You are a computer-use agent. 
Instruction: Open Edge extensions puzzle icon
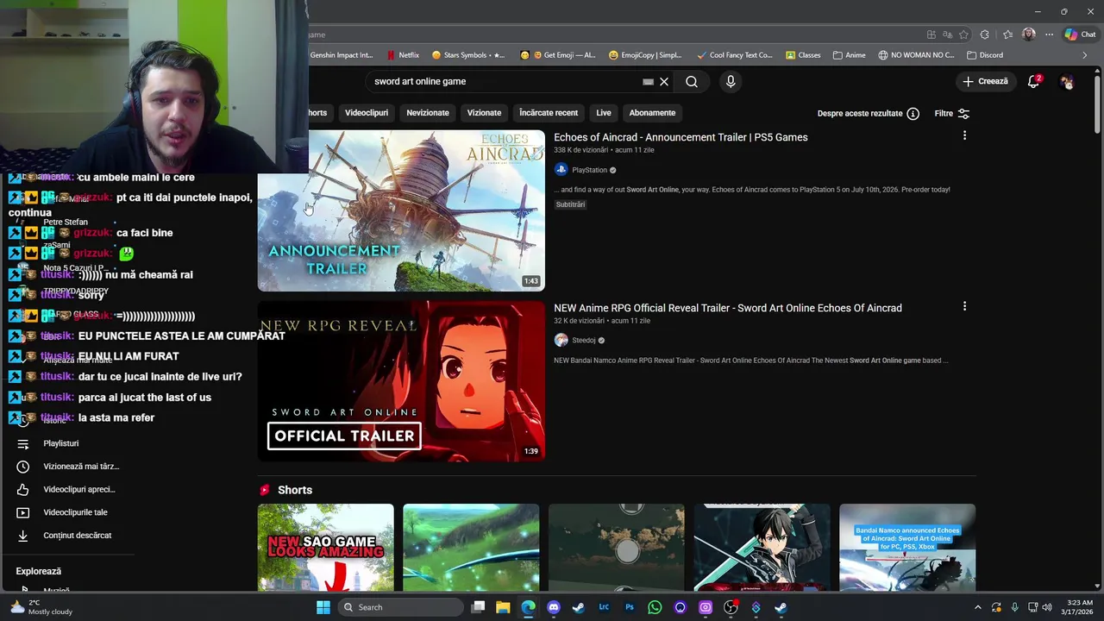pos(984,34)
